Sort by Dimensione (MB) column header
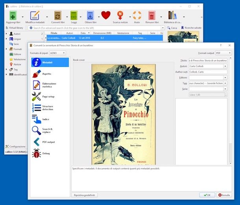The width and height of the screenshot is (240, 205). click(x=102, y=33)
